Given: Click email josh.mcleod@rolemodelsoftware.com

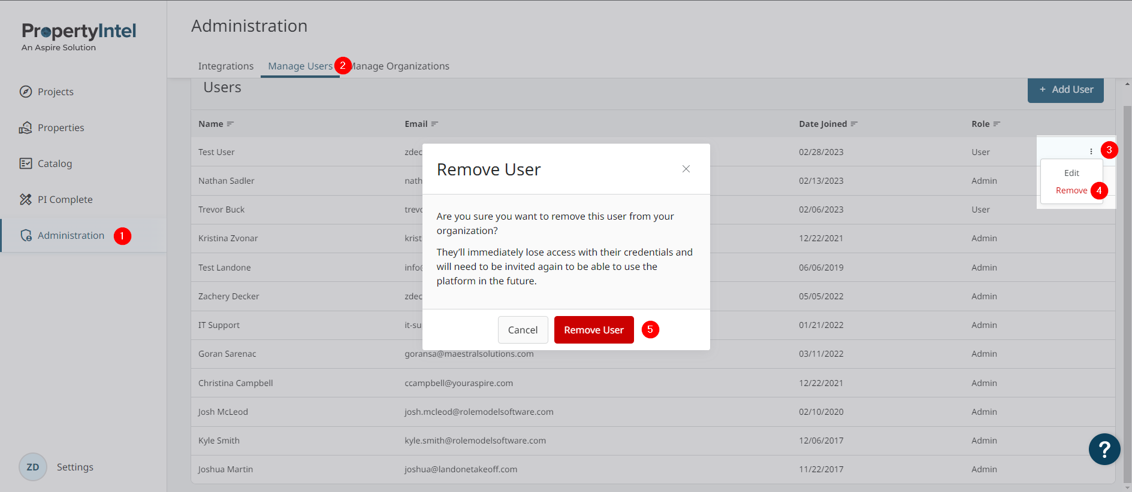Looking at the screenshot, I should [x=479, y=412].
